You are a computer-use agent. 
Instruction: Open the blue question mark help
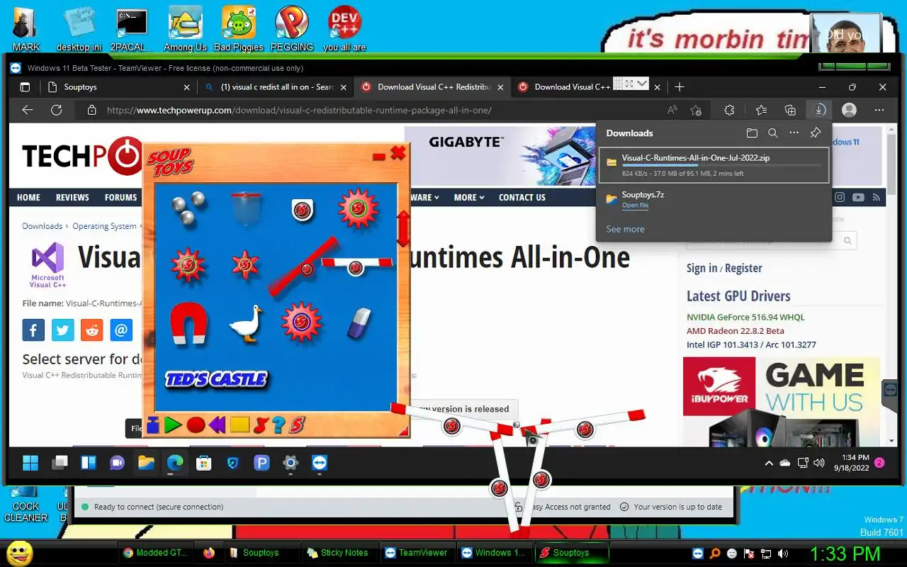(x=278, y=425)
